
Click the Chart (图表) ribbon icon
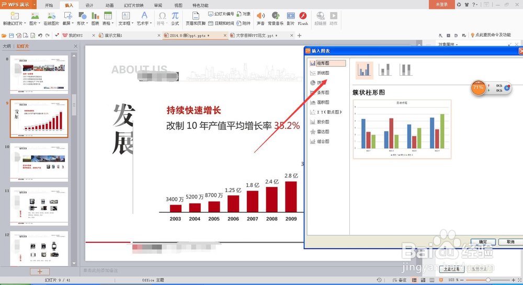point(95,16)
